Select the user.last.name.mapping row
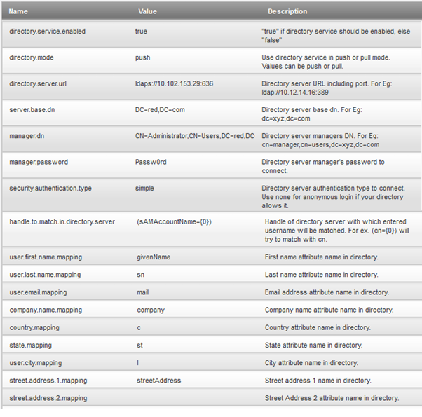Viewport: 422px width, 417px height. [x=212, y=274]
